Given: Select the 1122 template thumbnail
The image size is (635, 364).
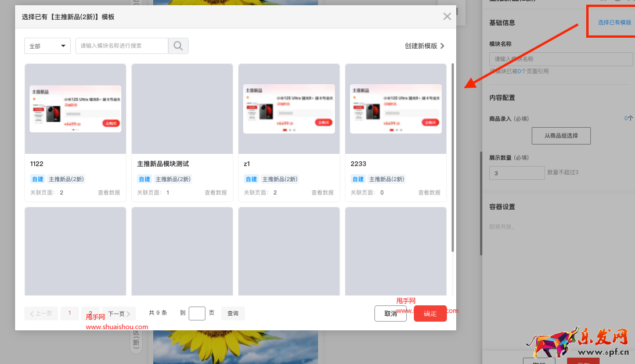Looking at the screenshot, I should (x=75, y=109).
